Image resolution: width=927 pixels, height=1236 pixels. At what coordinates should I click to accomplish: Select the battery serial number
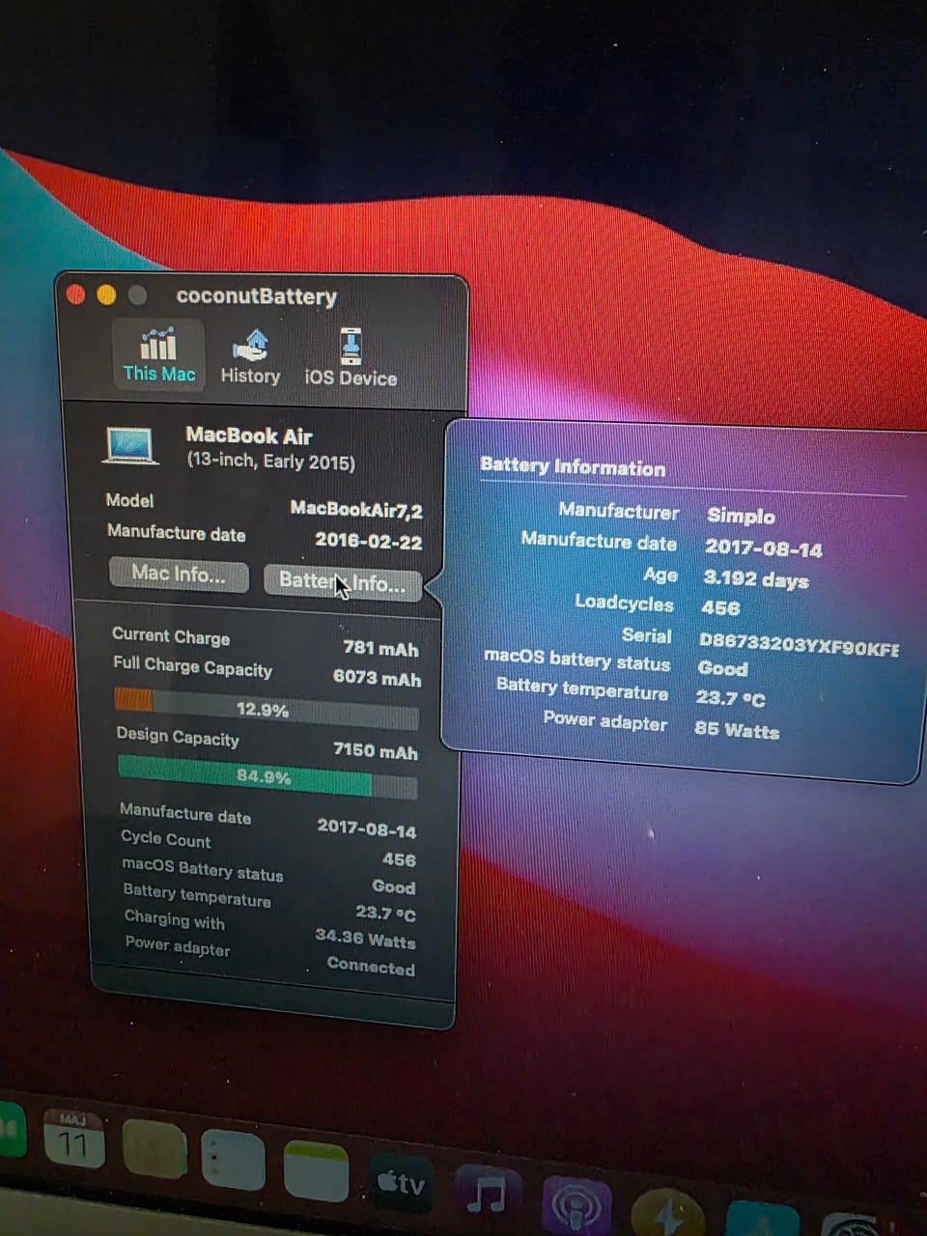(800, 643)
